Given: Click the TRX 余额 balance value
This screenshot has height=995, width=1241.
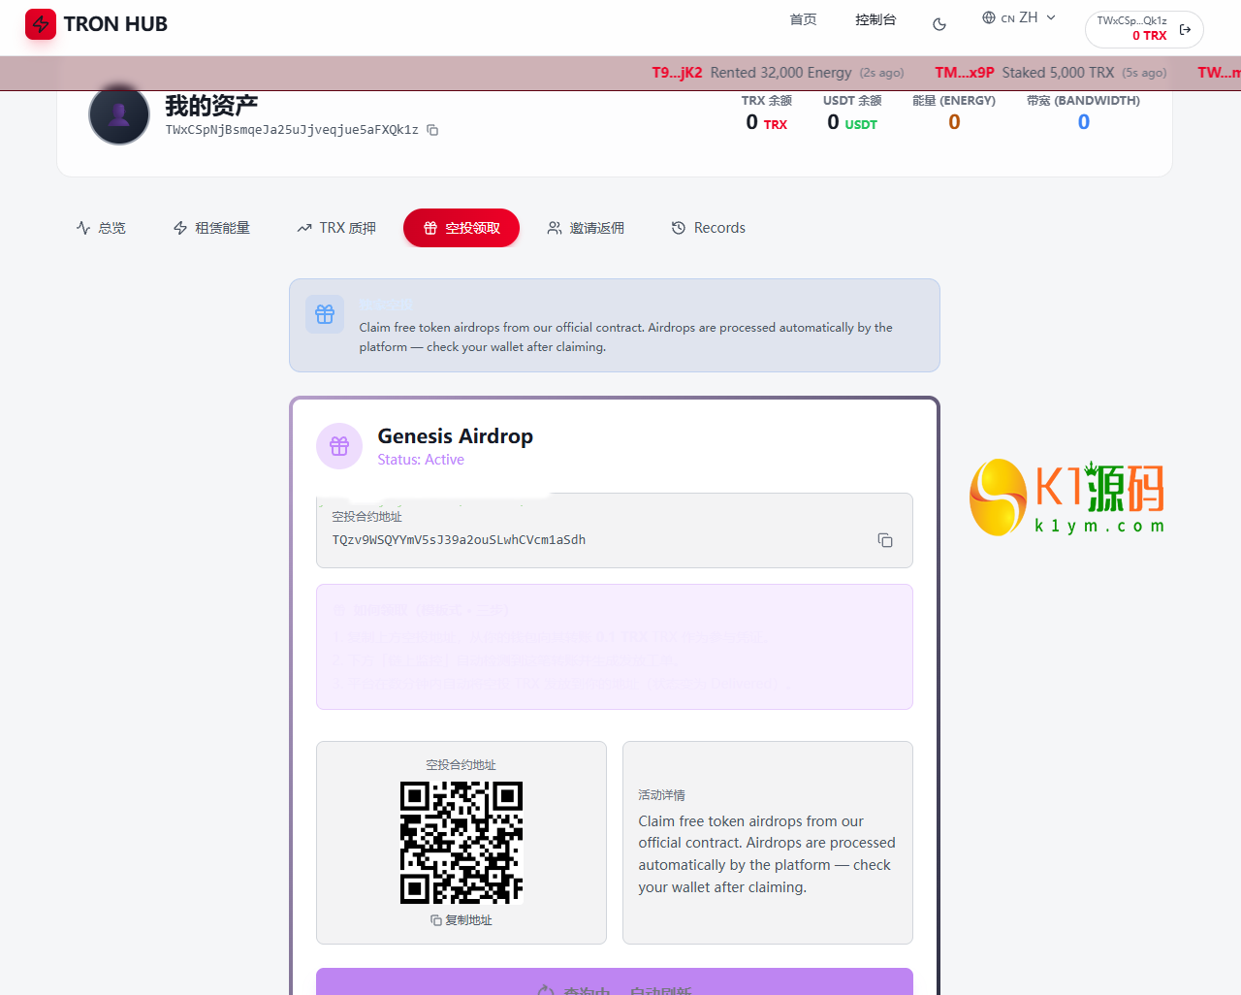Looking at the screenshot, I should coord(766,123).
